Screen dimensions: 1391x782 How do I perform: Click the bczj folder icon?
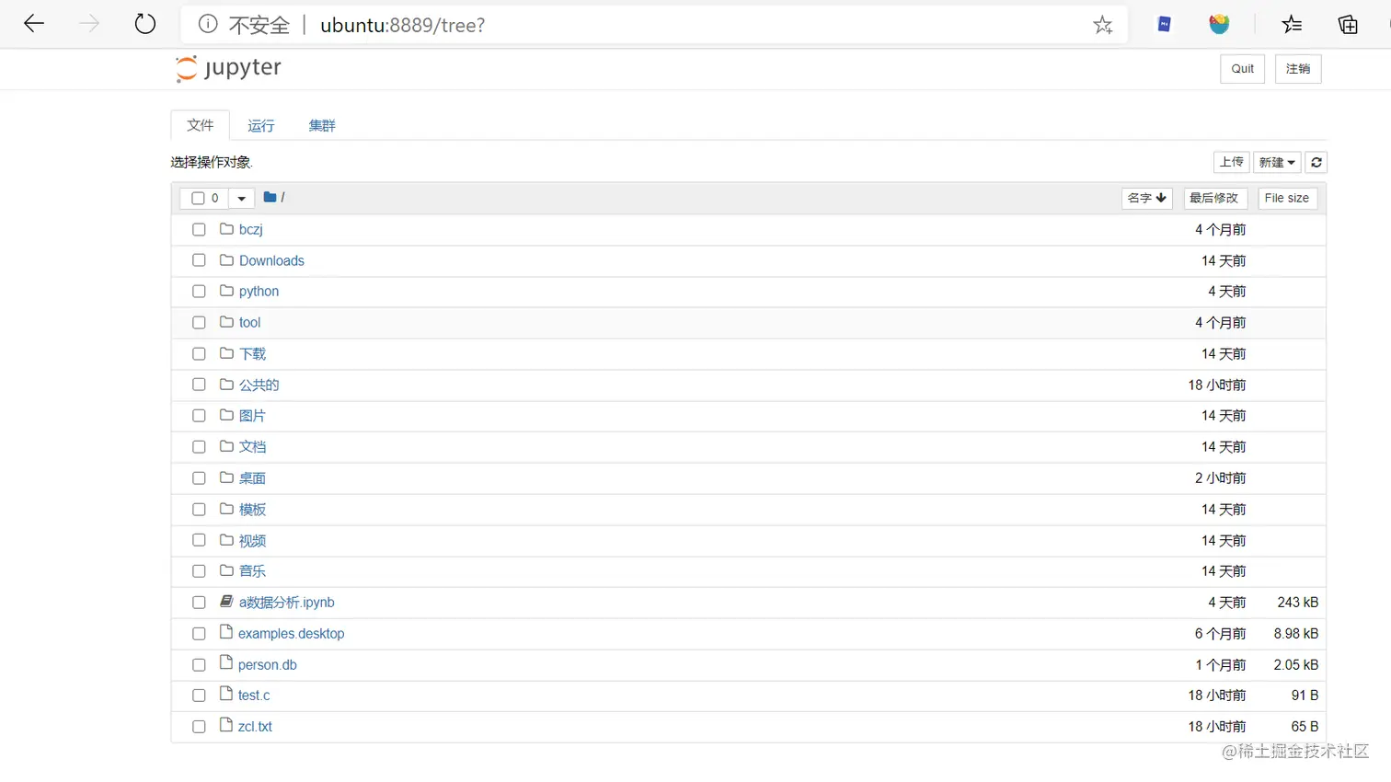[x=226, y=228]
